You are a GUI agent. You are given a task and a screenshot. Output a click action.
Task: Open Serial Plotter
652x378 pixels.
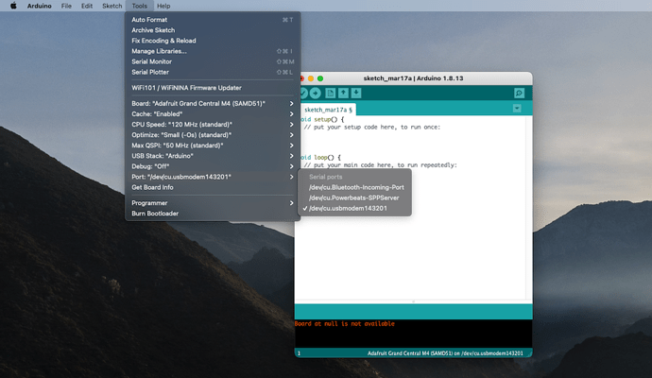(x=213, y=72)
